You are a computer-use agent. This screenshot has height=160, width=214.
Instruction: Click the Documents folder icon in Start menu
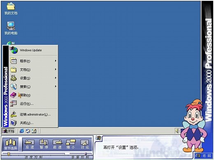(14, 69)
